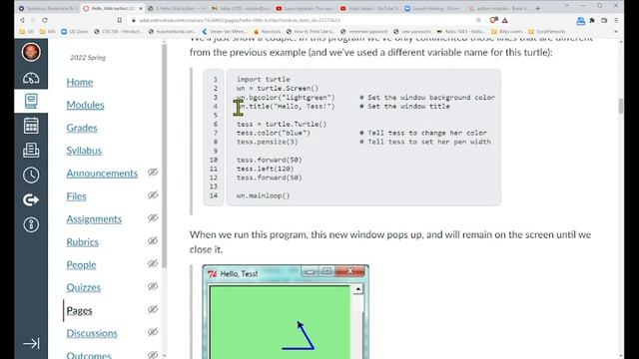Open the UD Zoom bookmark
The height and width of the screenshot is (359, 639).
click(x=75, y=31)
